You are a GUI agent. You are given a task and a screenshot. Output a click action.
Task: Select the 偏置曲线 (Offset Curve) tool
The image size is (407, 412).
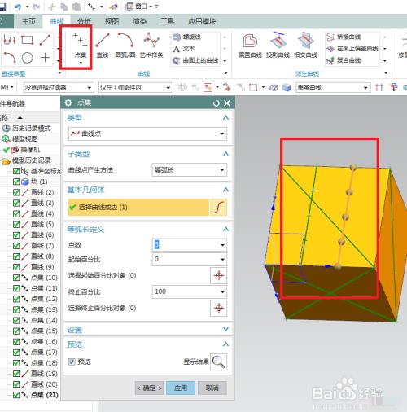point(250,45)
